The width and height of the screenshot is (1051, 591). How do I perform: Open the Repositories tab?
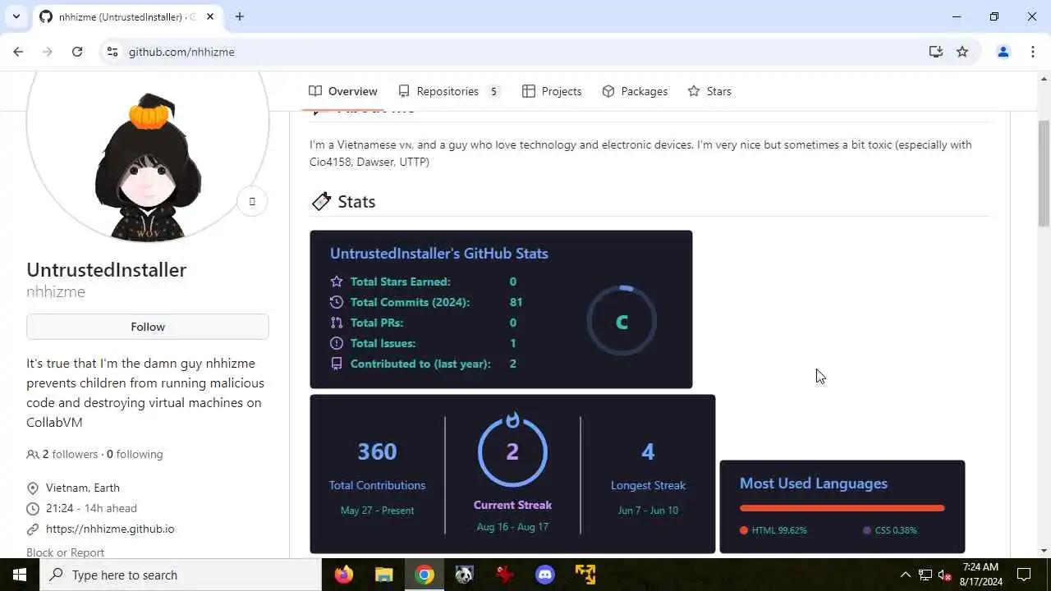[x=449, y=91]
